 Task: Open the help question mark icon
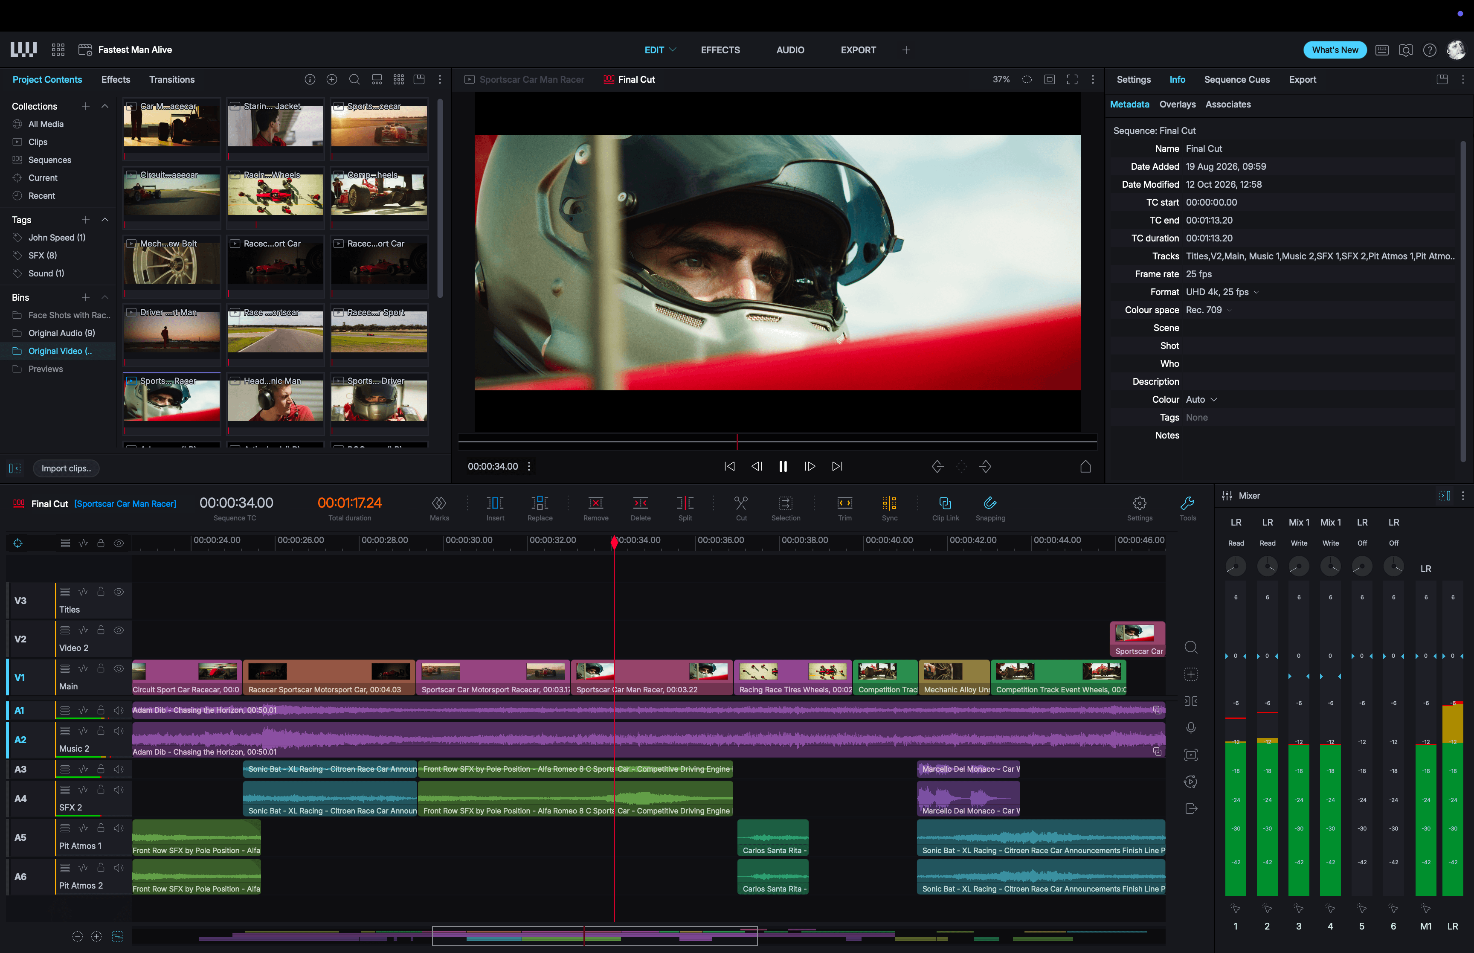1430,50
